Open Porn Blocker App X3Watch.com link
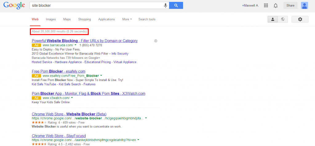 (x=88, y=94)
